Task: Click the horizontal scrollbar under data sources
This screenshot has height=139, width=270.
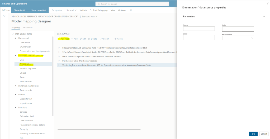Action: 106,130
